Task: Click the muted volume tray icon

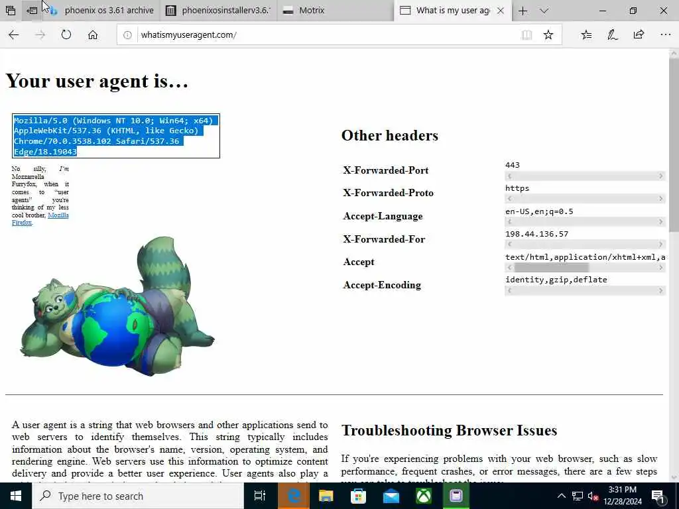Action: pos(593,496)
